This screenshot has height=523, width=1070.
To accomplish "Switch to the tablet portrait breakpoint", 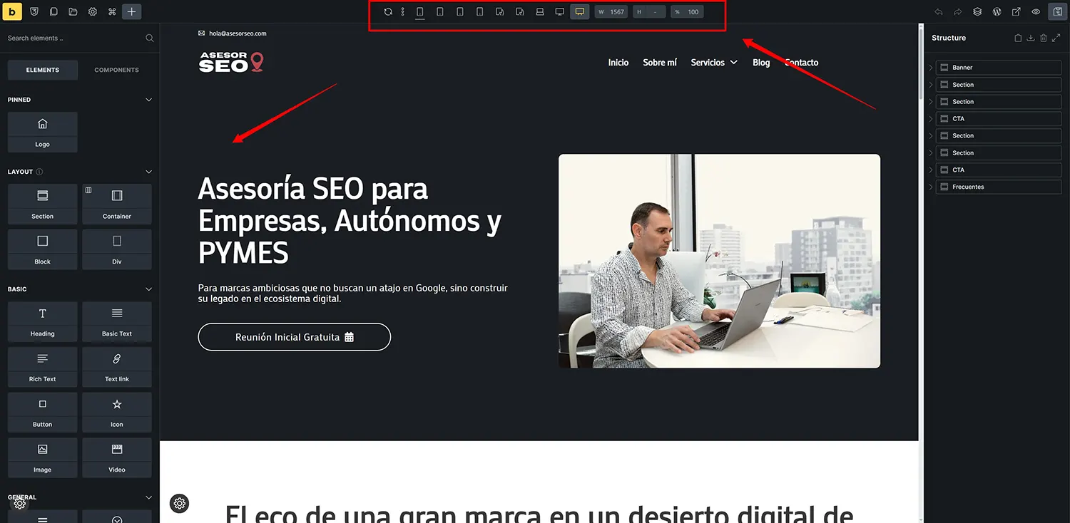I will coord(499,11).
